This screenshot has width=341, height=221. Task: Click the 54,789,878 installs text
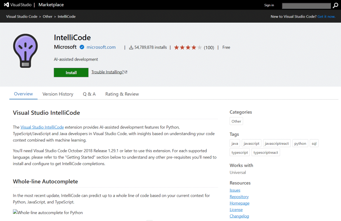tap(151, 47)
